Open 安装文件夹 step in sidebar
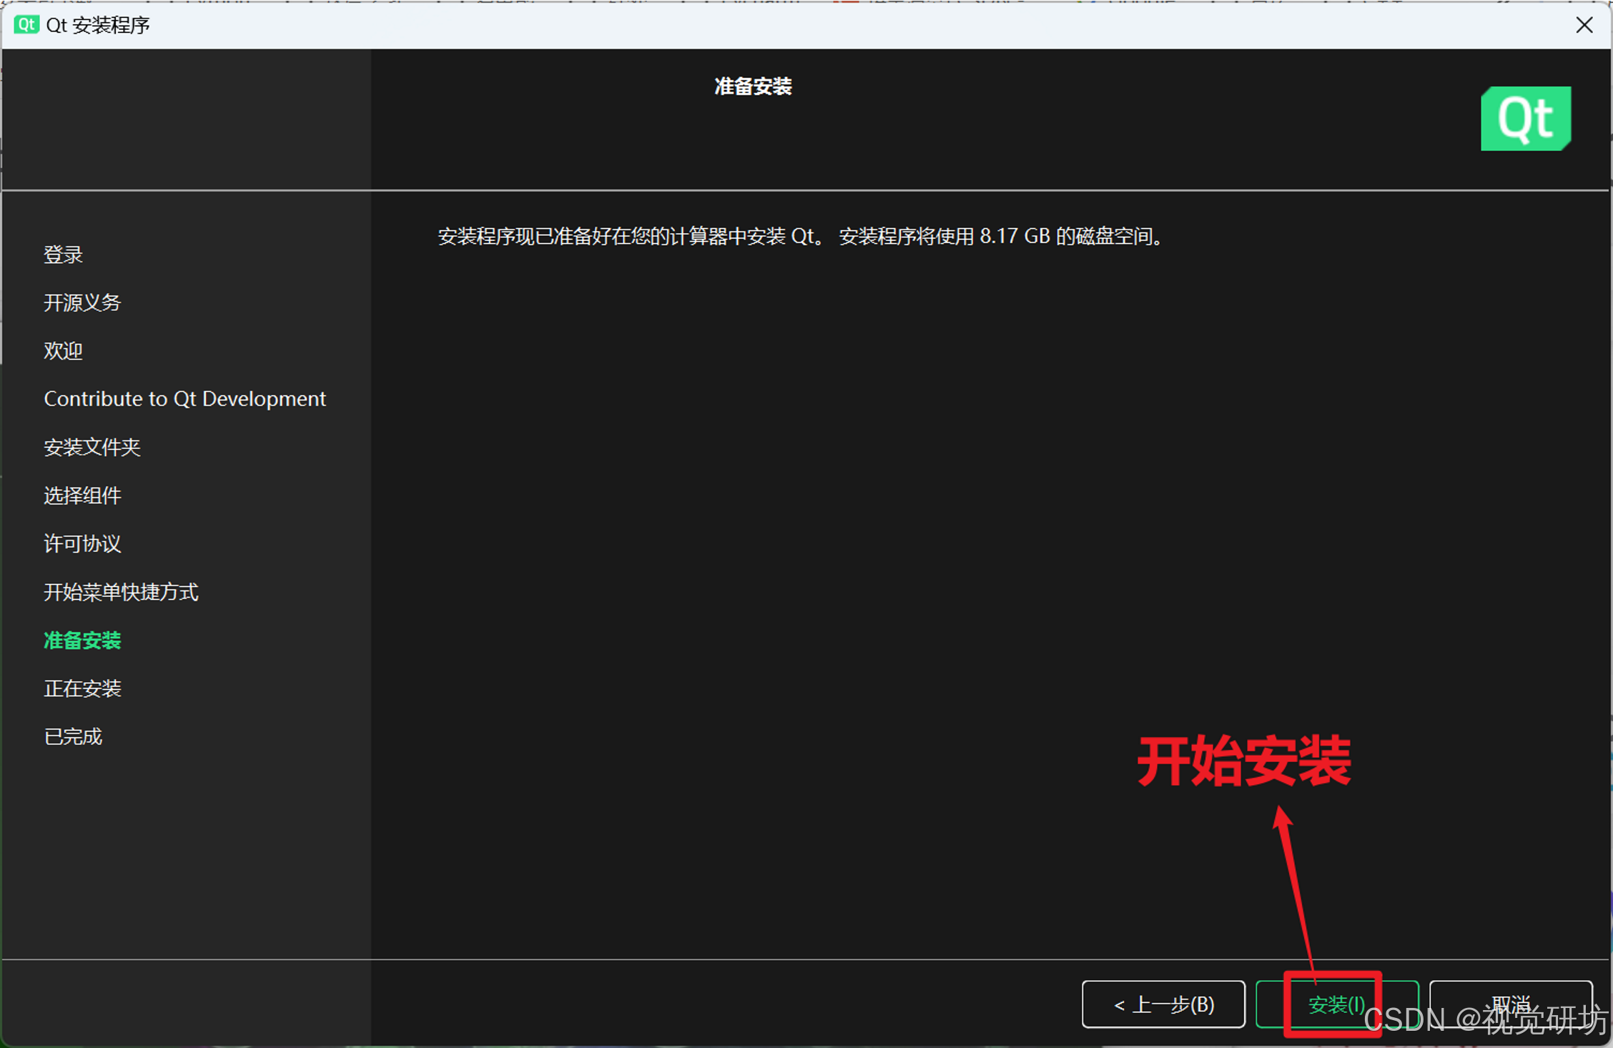The height and width of the screenshot is (1048, 1613). (x=92, y=447)
